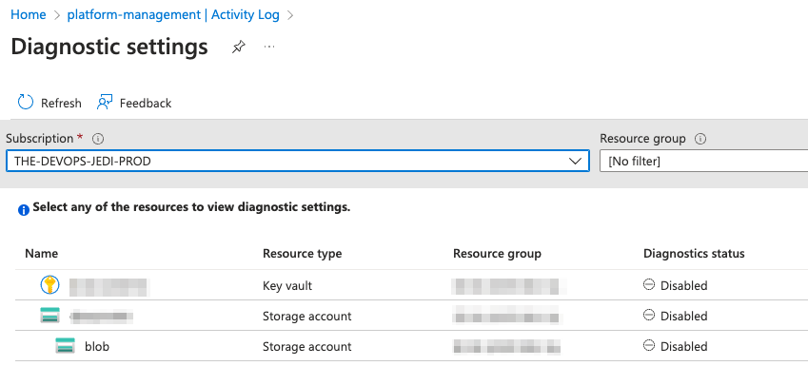Click the Refresh button label

61,103
